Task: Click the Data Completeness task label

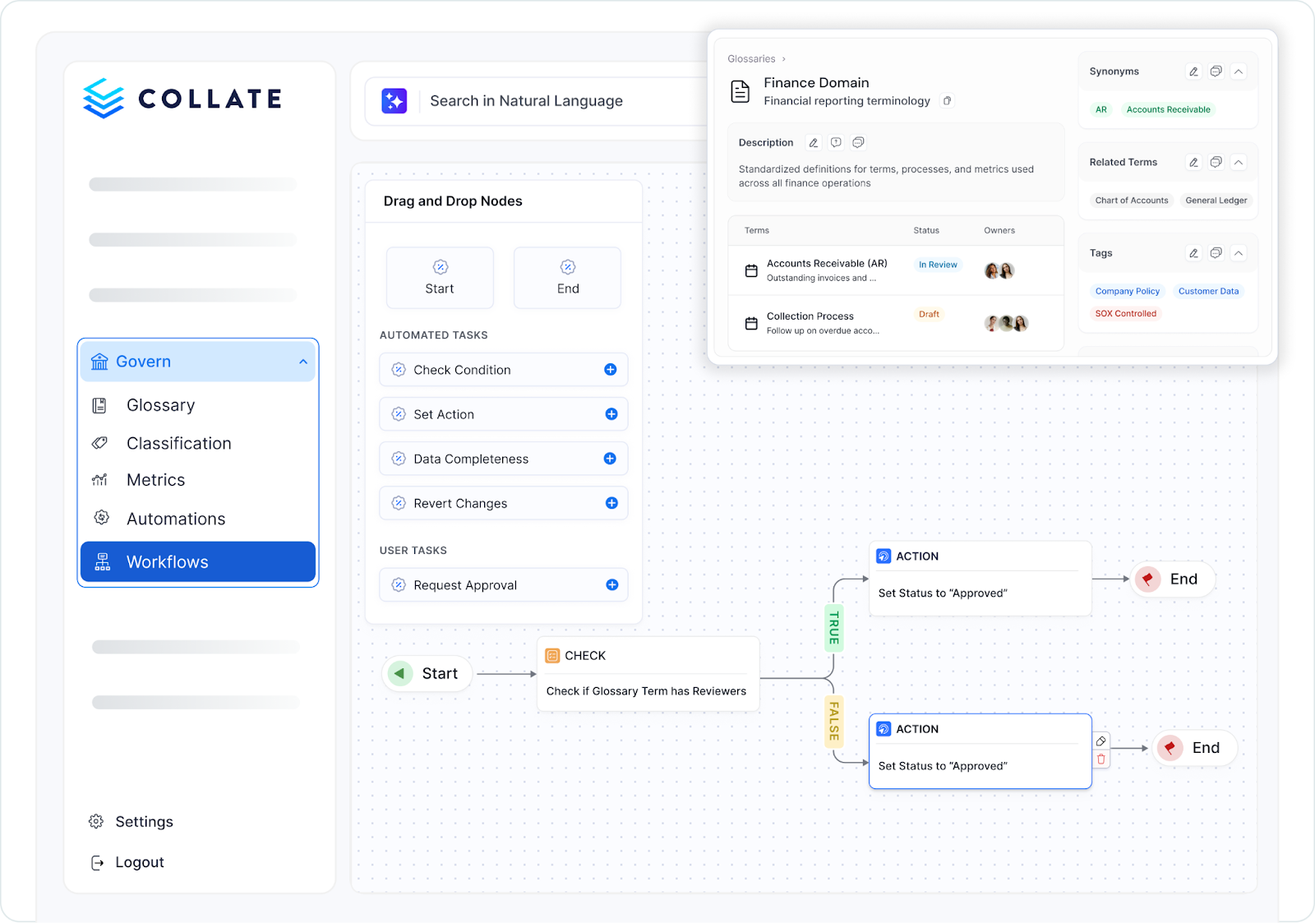Action: click(471, 459)
